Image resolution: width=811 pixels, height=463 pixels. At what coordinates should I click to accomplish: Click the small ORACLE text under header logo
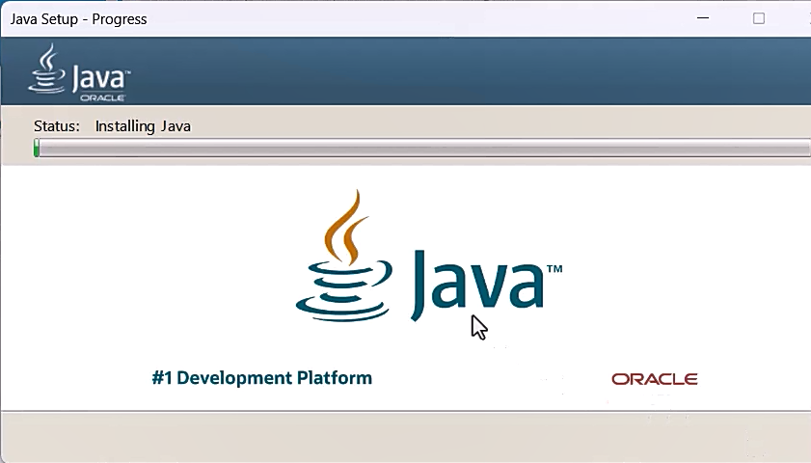coord(101,98)
